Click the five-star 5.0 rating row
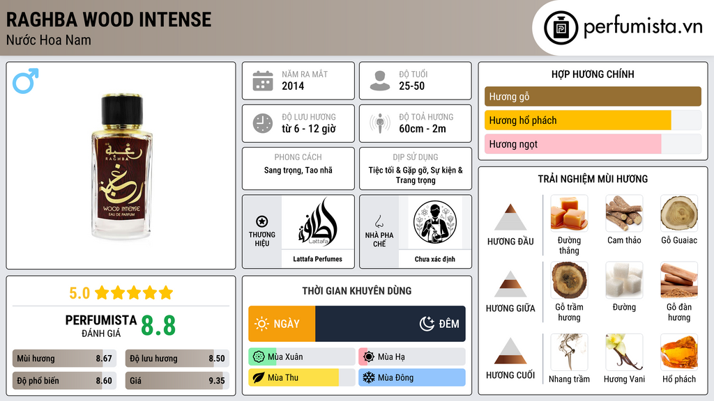 pos(121,293)
